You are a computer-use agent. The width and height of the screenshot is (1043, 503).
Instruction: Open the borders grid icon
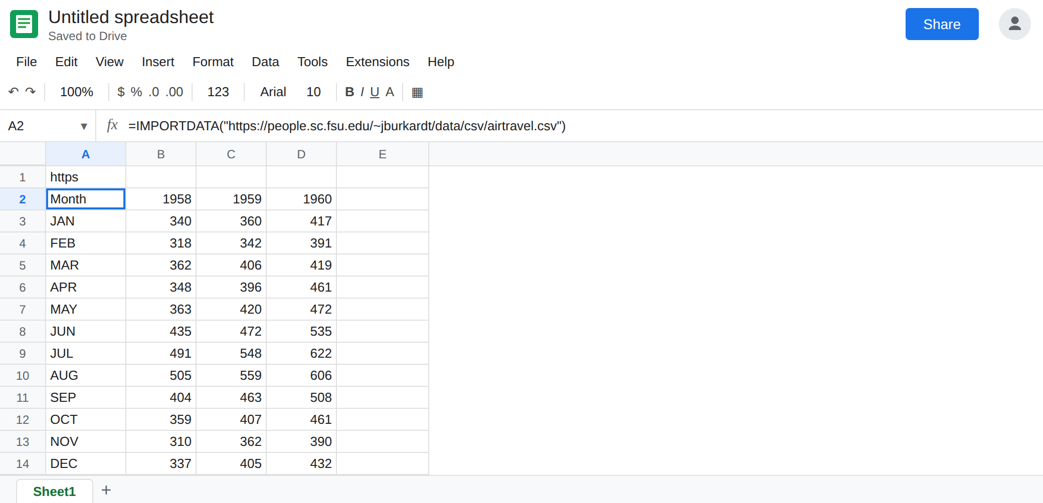pyautogui.click(x=417, y=92)
